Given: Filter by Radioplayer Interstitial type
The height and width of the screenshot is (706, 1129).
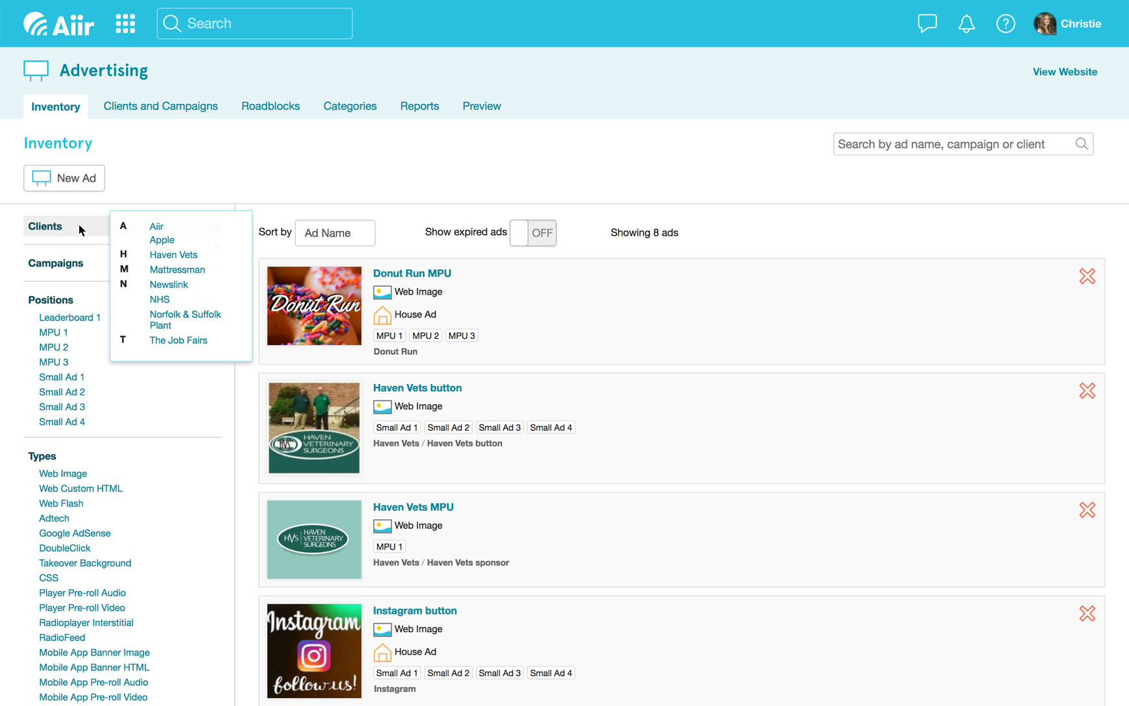Looking at the screenshot, I should click(x=86, y=624).
